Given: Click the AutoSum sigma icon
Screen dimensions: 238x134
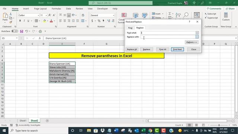Looking at the screenshot, I should pos(170,14).
